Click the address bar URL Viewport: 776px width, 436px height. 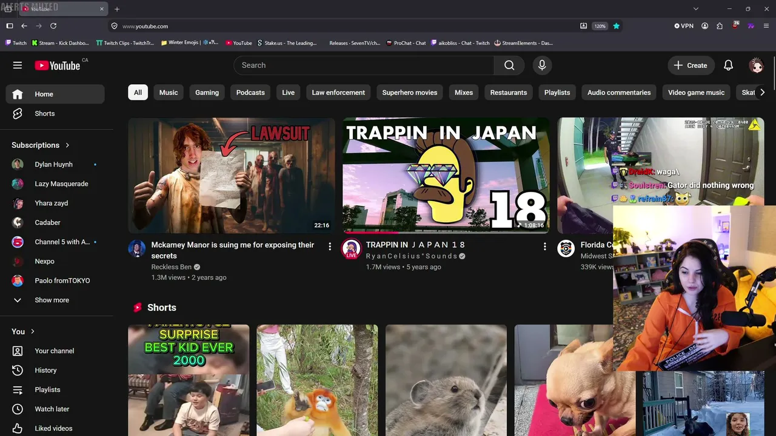[145, 26]
